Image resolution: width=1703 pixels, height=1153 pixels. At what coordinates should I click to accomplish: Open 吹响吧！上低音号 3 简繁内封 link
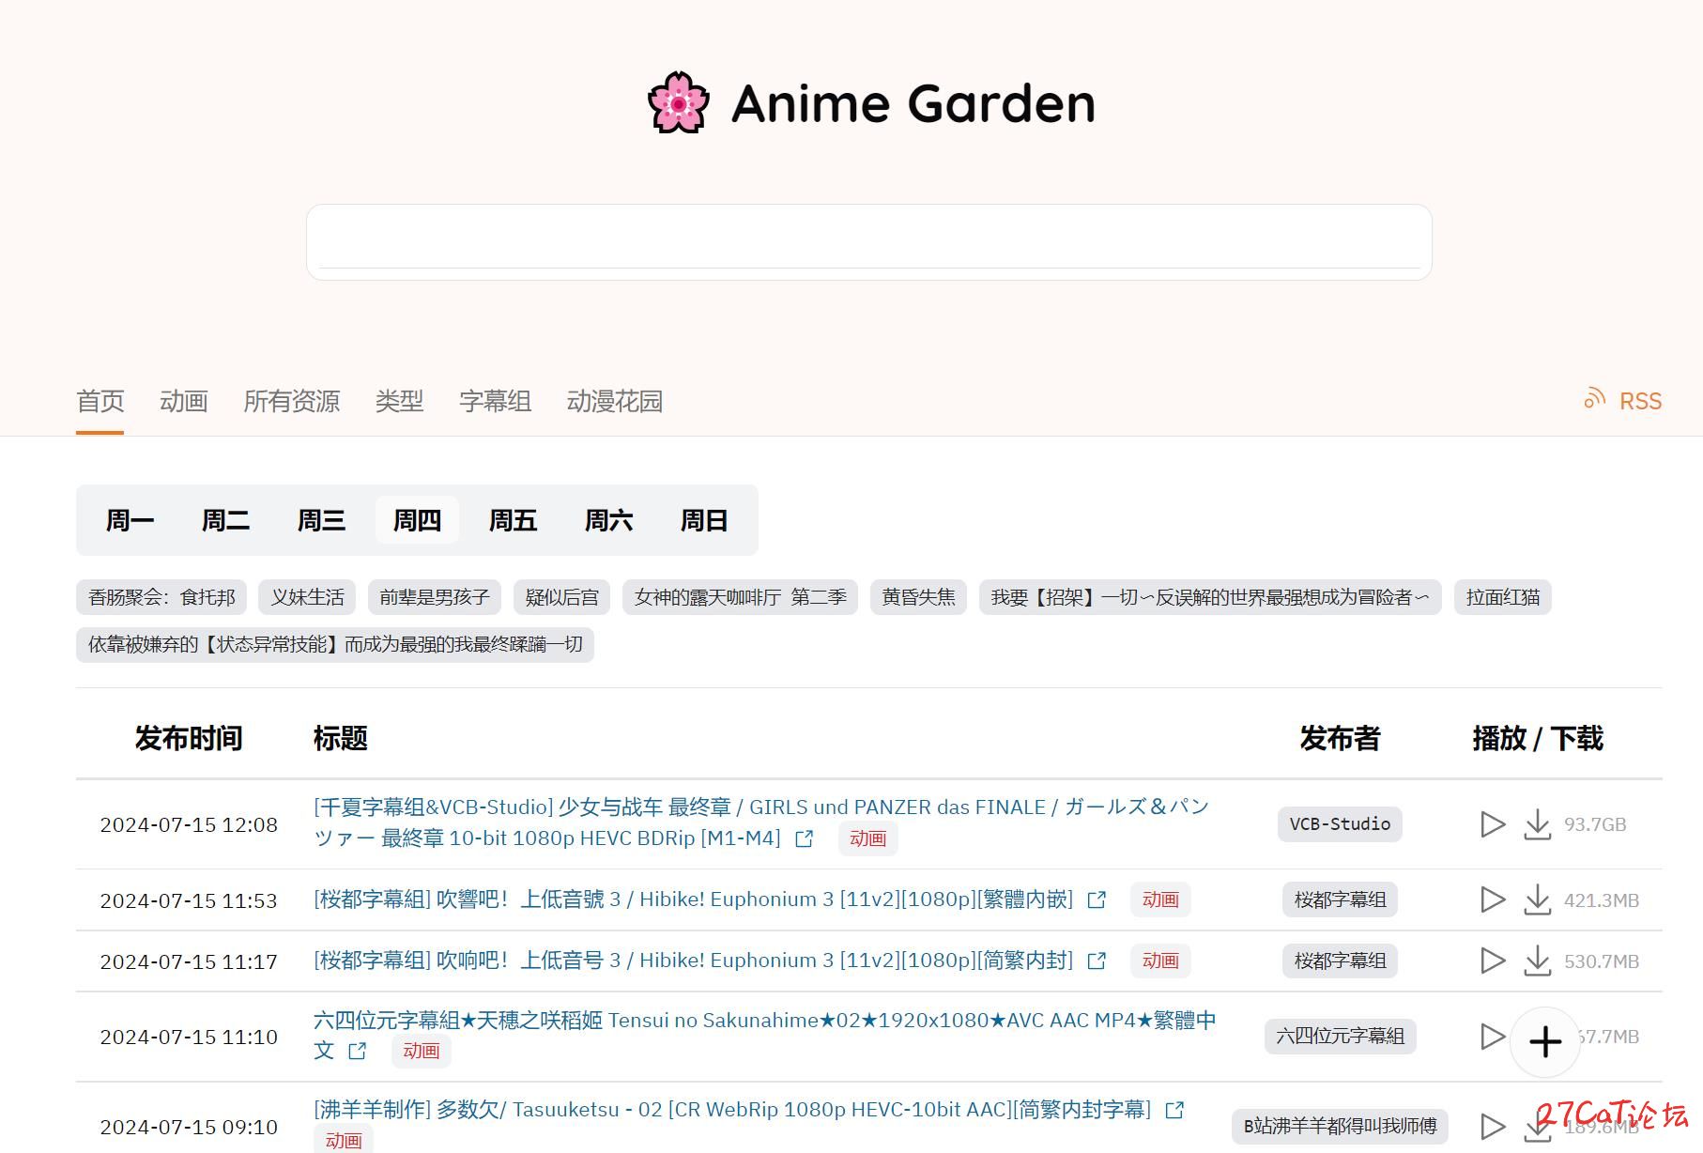pos(693,961)
